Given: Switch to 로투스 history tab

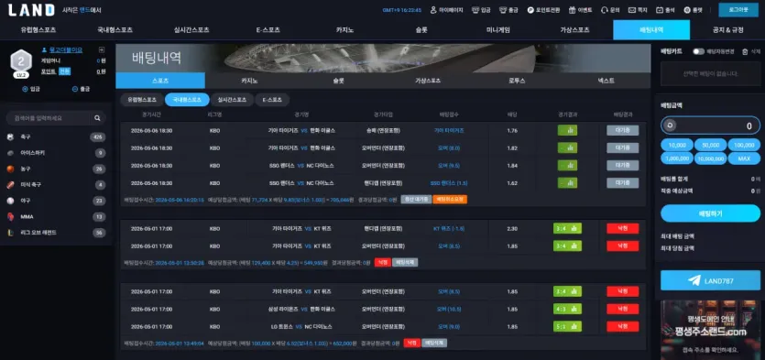Looking at the screenshot, I should [517, 81].
